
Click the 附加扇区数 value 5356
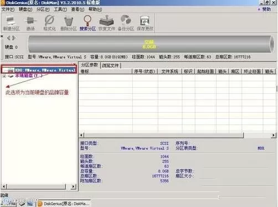[164, 181]
